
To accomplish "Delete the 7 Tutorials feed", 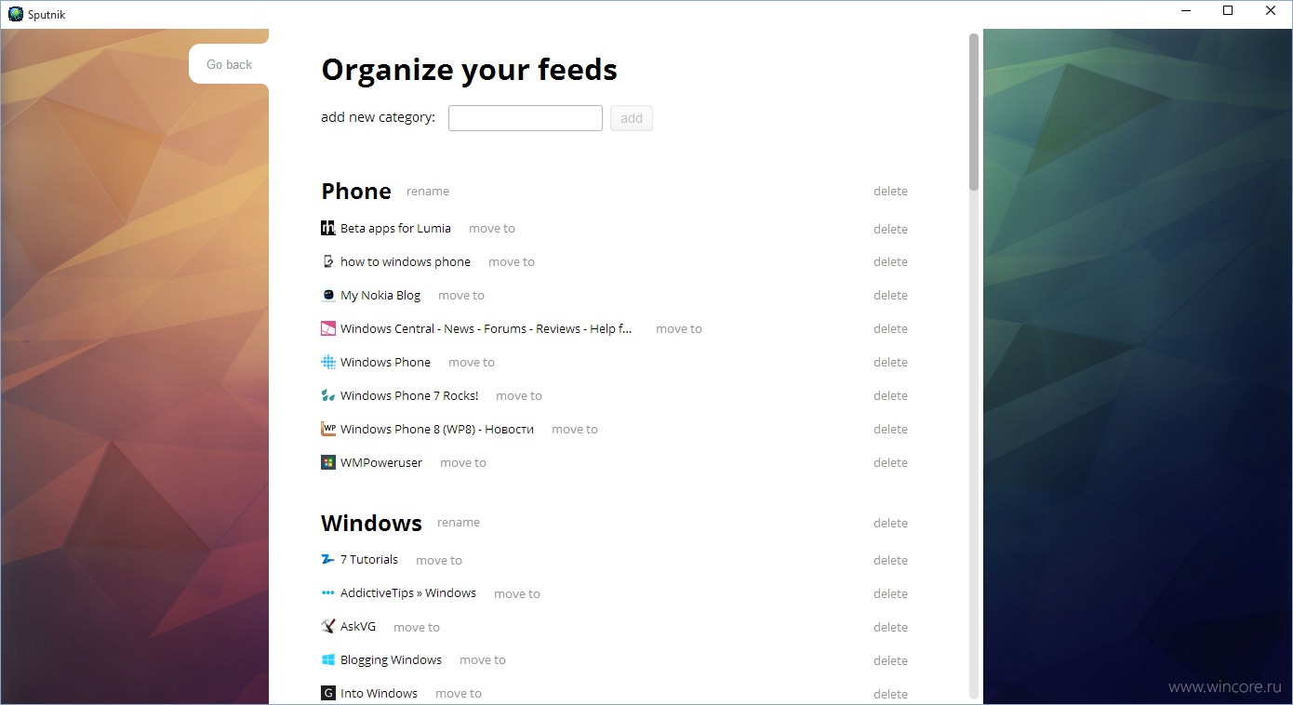I will [x=890, y=560].
